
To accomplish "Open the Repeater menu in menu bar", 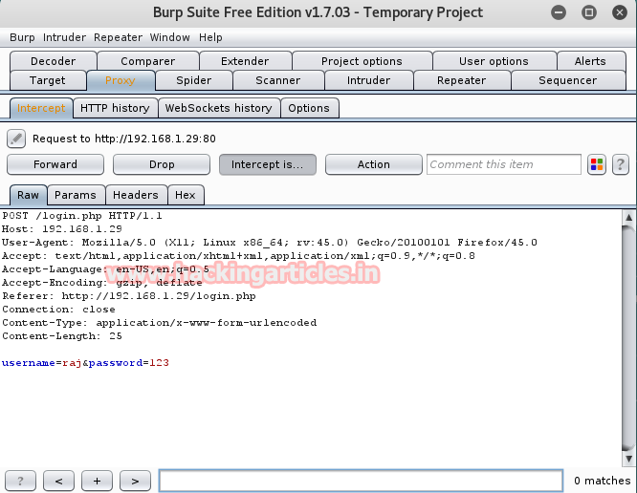I will pyautogui.click(x=118, y=37).
